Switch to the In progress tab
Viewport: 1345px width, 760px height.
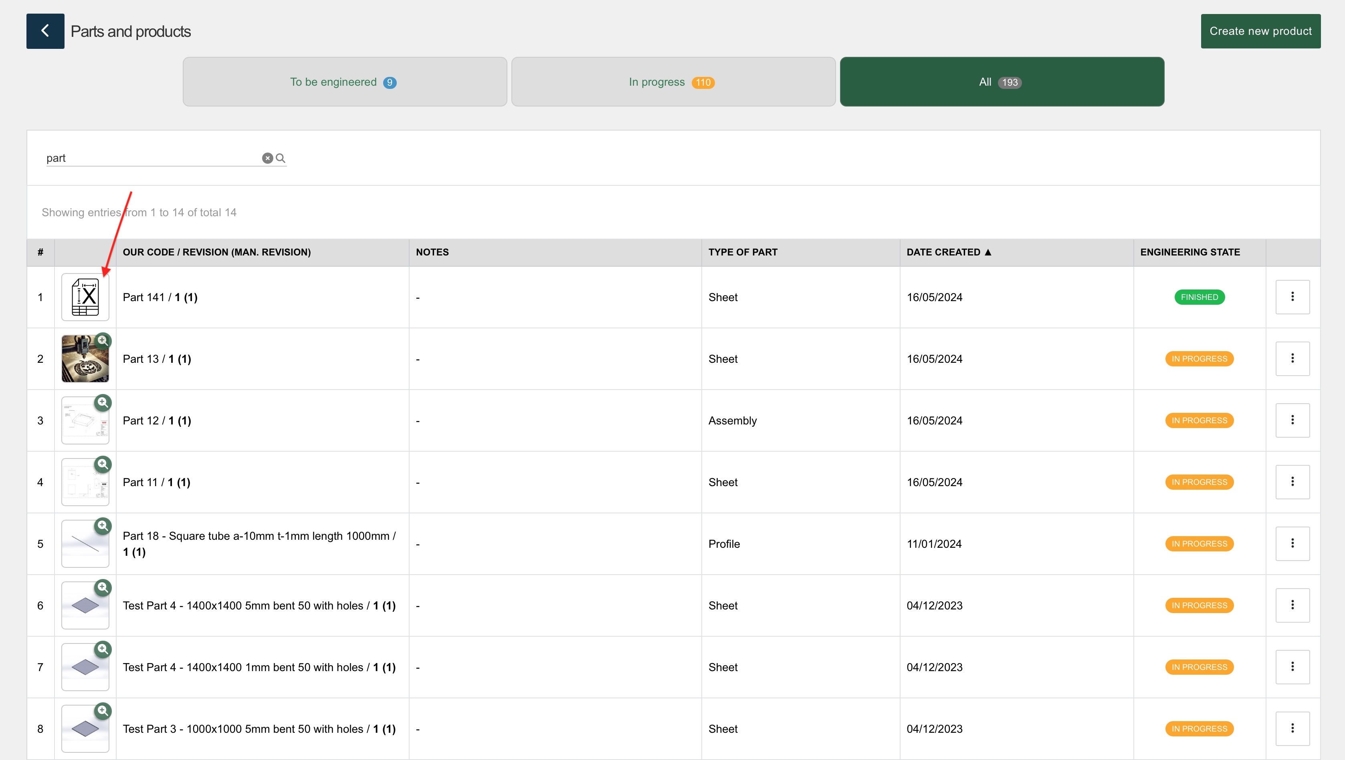tap(673, 82)
